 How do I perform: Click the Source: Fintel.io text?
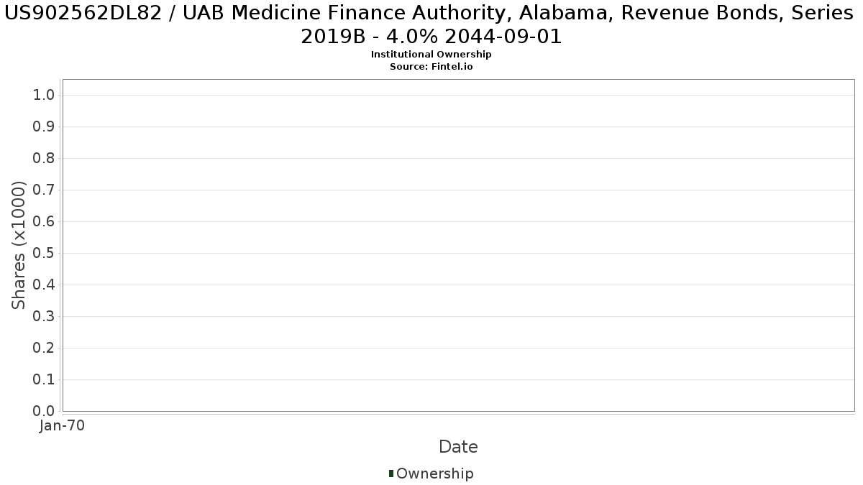point(431,66)
